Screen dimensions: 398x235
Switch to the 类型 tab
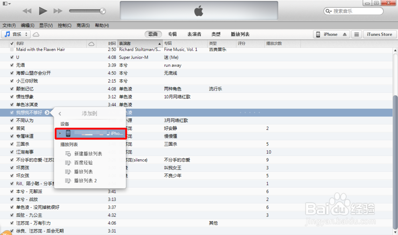click(216, 34)
